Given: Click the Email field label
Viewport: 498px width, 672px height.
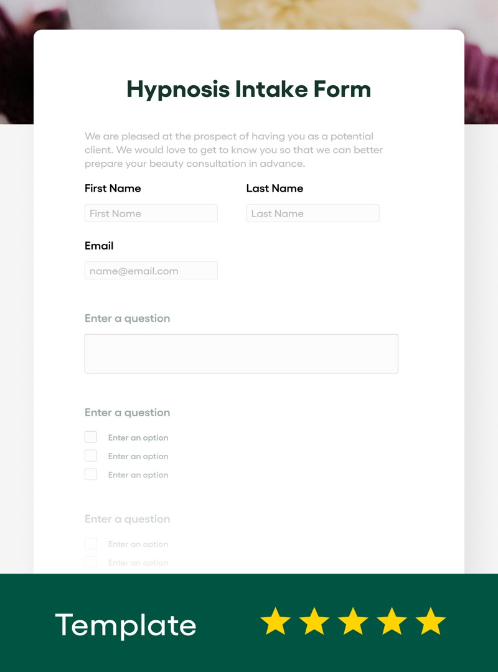Looking at the screenshot, I should point(99,246).
